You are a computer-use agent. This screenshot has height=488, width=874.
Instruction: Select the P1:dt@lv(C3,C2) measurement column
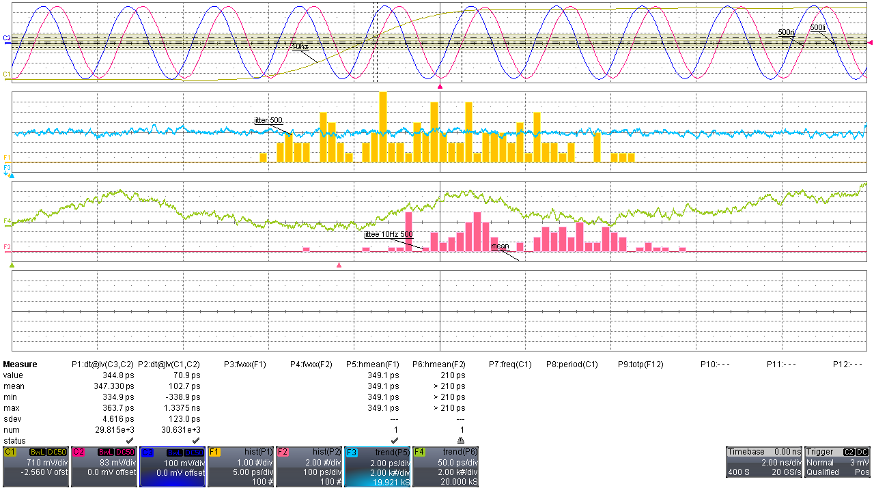tap(102, 364)
